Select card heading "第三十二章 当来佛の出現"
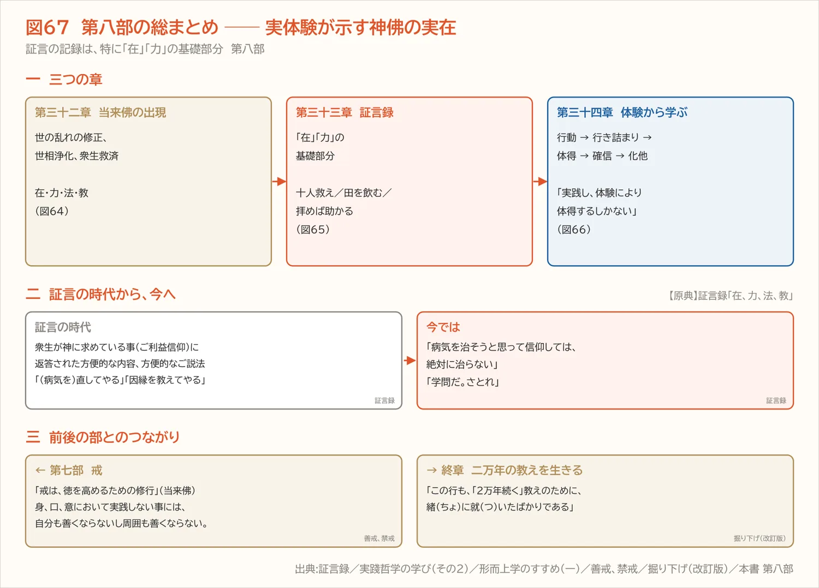819x588 pixels. click(x=100, y=112)
